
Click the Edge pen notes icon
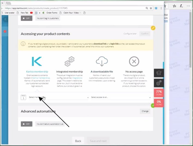tap(181, 6)
